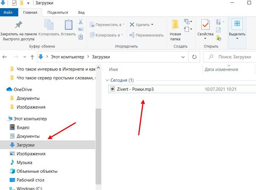The height and width of the screenshot is (190, 256).
Task: Open the Удалить dropdown arrow
Action: pos(152,25)
